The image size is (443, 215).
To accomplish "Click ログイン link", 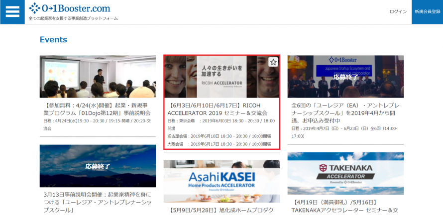I will 398,11.
